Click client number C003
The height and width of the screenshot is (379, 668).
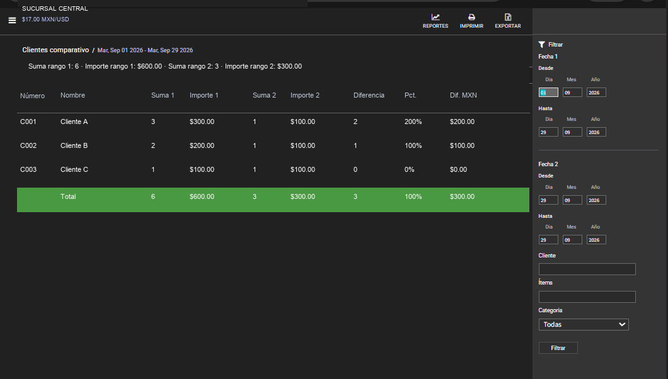click(28, 169)
